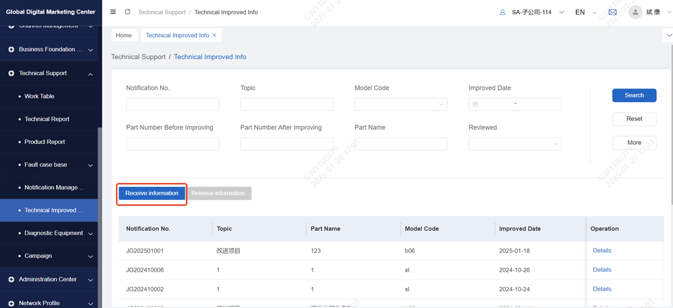This screenshot has width=673, height=308.
Task: Click the Receive information button
Action: point(152,194)
